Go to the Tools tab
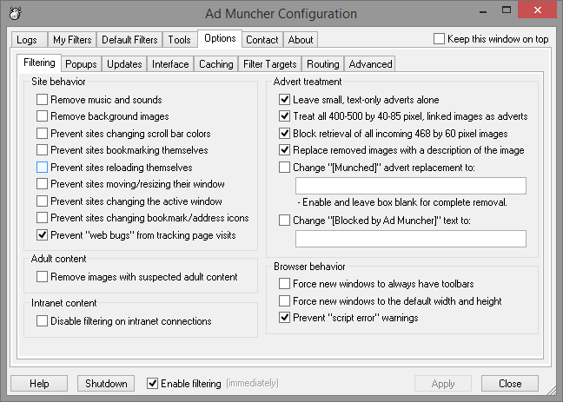The image size is (563, 402). tap(179, 39)
